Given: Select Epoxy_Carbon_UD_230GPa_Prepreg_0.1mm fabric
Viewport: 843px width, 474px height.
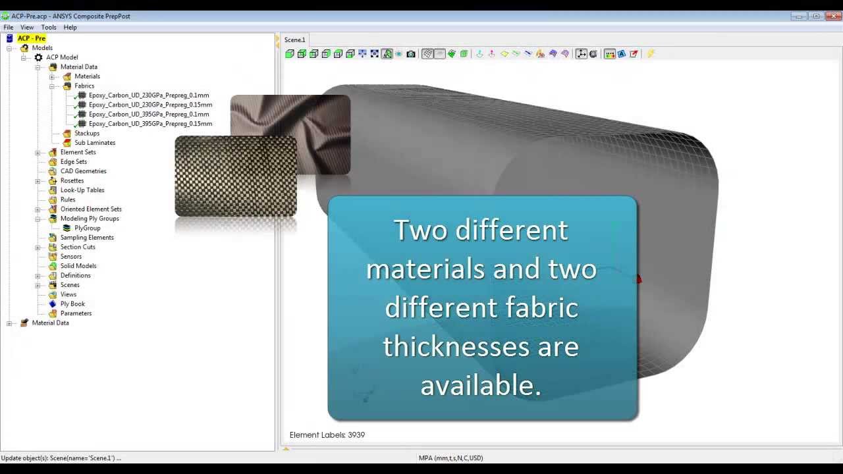Looking at the screenshot, I should 149,95.
